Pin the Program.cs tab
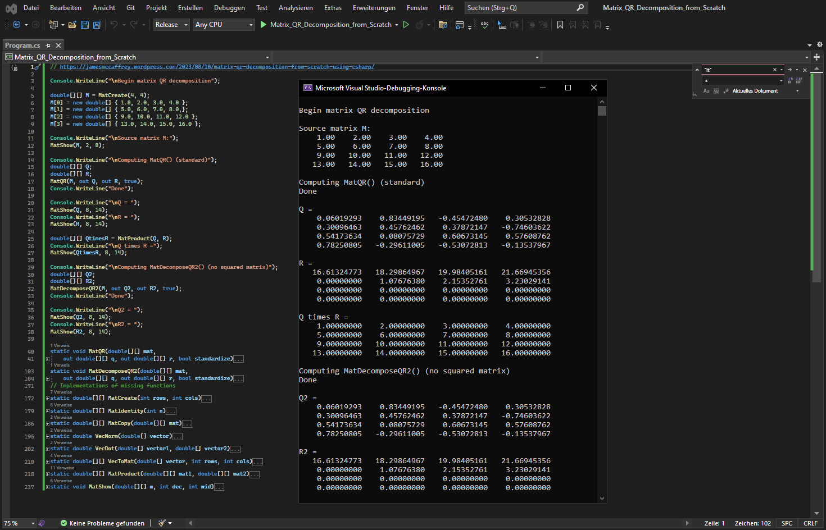Screen dimensions: 826x530 [x=48, y=45]
